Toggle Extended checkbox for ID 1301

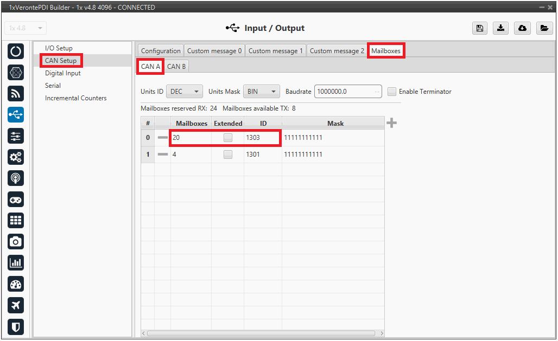(228, 155)
